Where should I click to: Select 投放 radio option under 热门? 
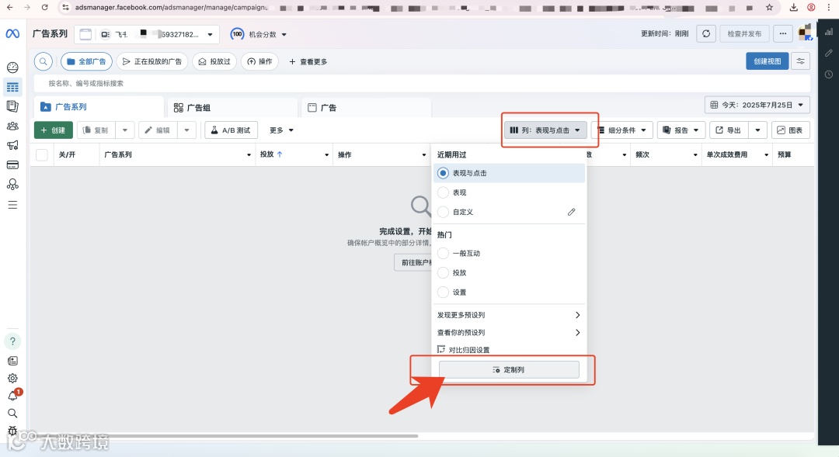(x=443, y=272)
